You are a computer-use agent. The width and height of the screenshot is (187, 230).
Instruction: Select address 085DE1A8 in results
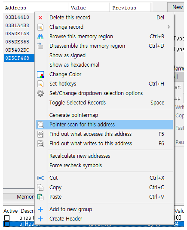17,34
